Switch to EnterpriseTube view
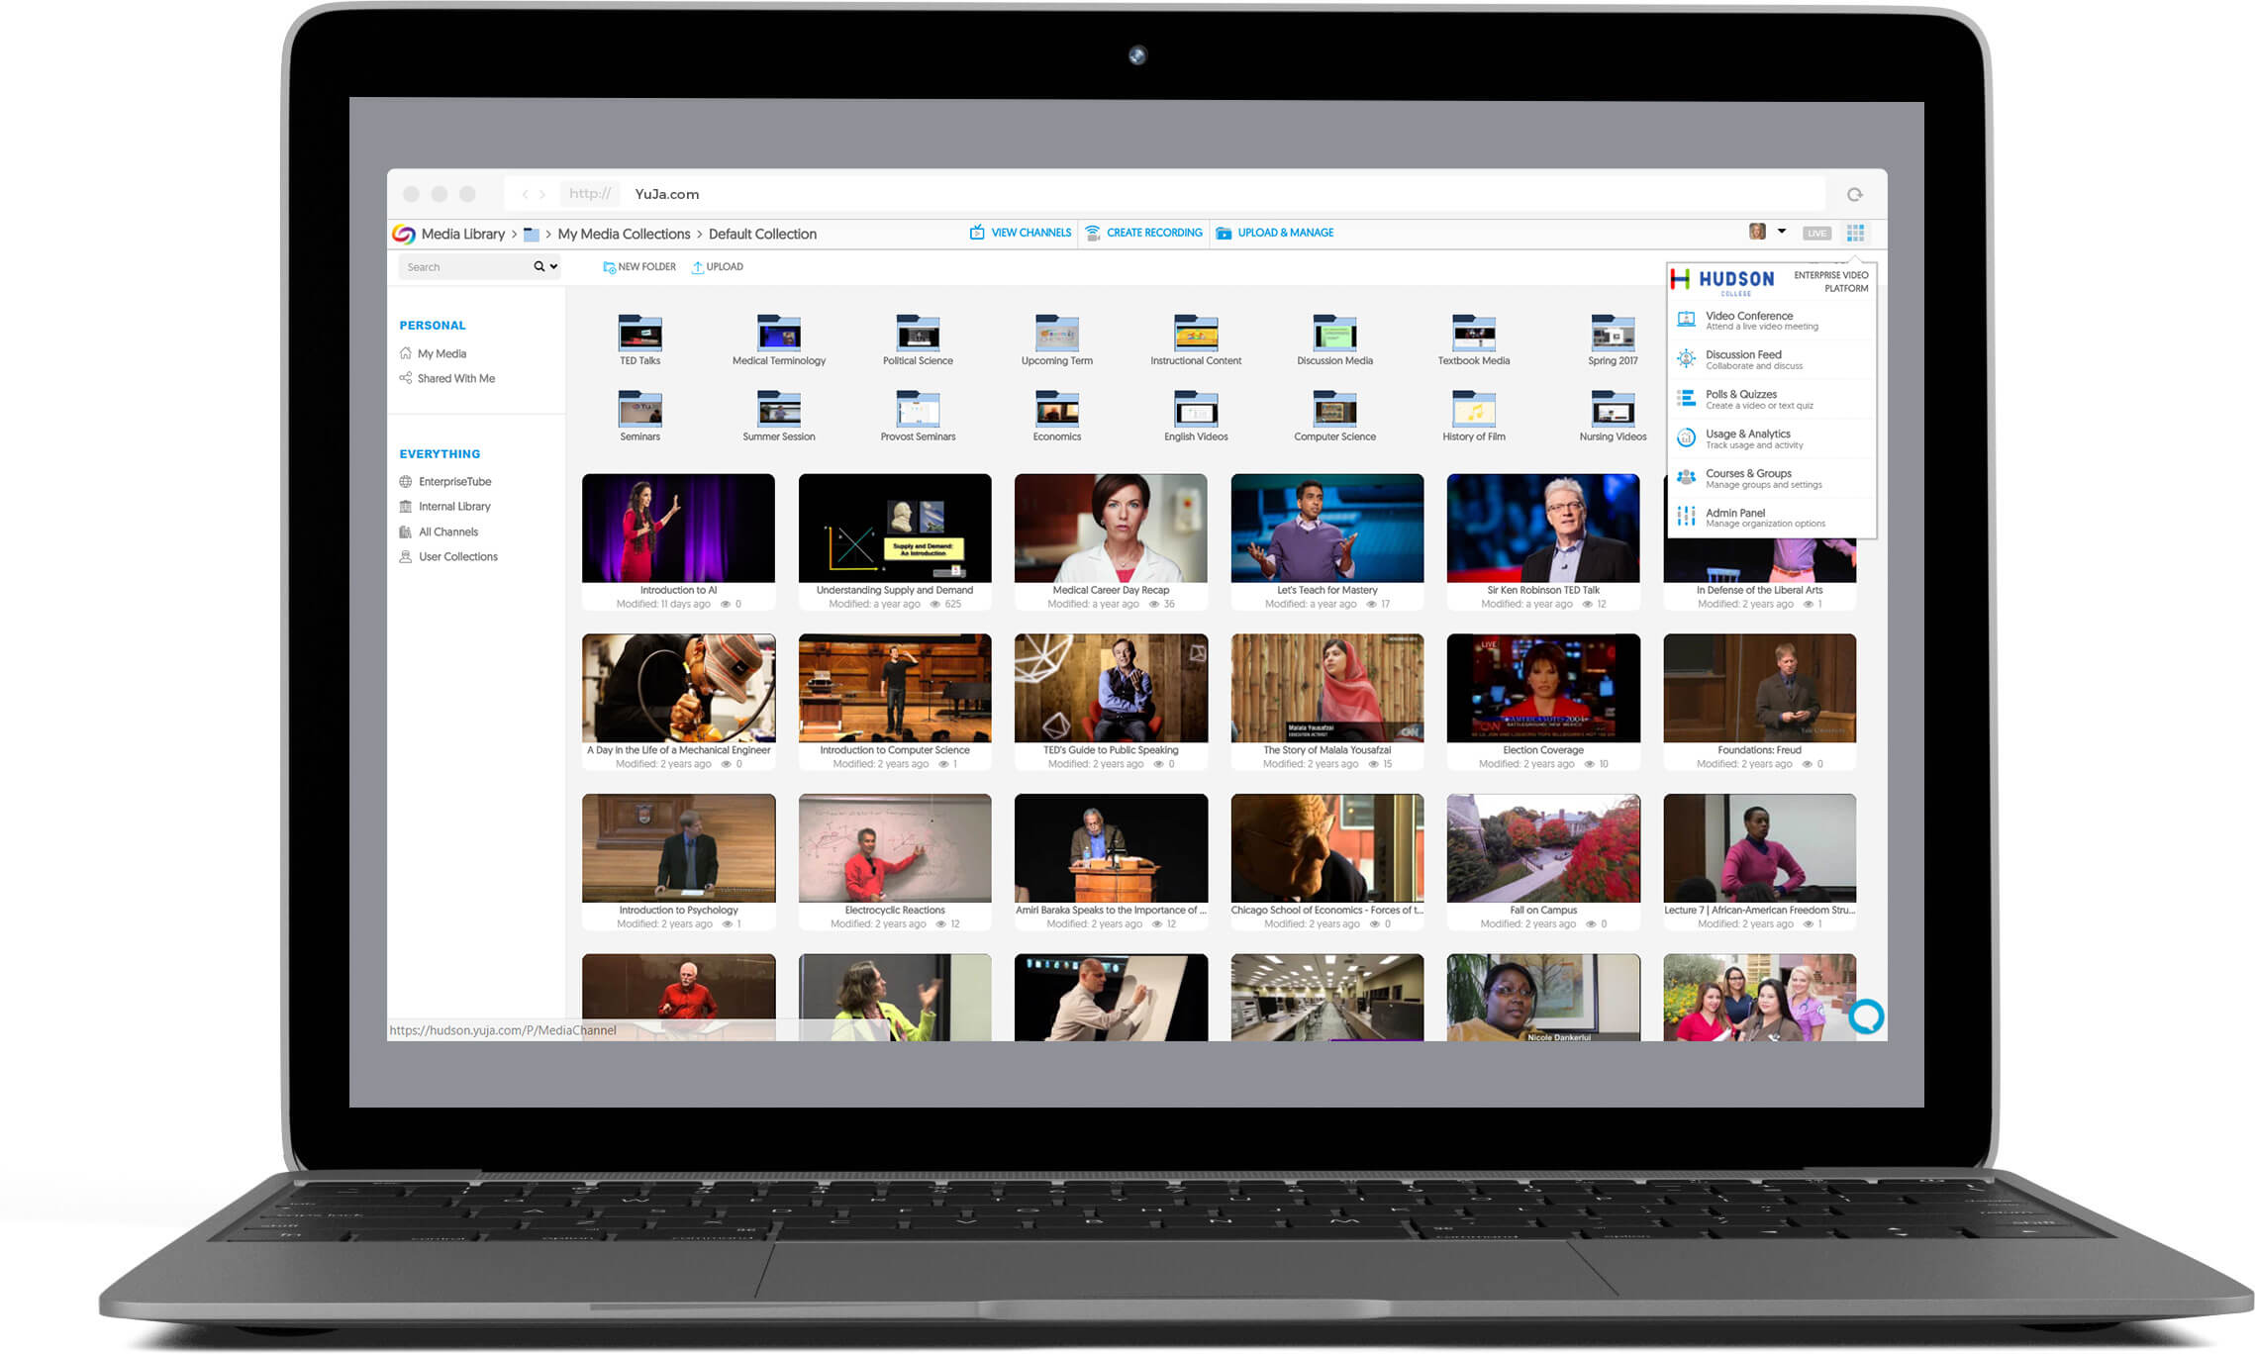Screen dimensions: 2255x1354 pos(455,481)
